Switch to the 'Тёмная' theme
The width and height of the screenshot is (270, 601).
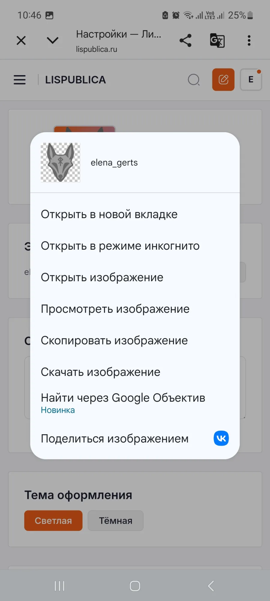115,520
